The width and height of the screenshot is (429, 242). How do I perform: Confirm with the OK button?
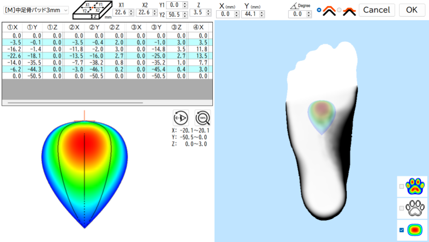(x=412, y=10)
